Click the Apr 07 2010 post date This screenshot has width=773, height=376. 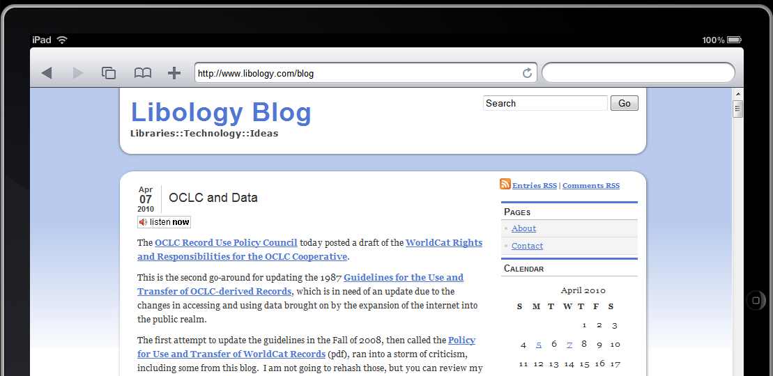(146, 199)
